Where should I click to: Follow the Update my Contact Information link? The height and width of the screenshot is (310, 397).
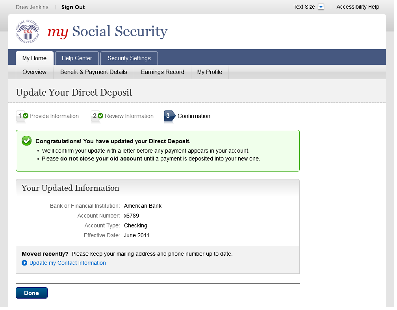[x=68, y=263]
